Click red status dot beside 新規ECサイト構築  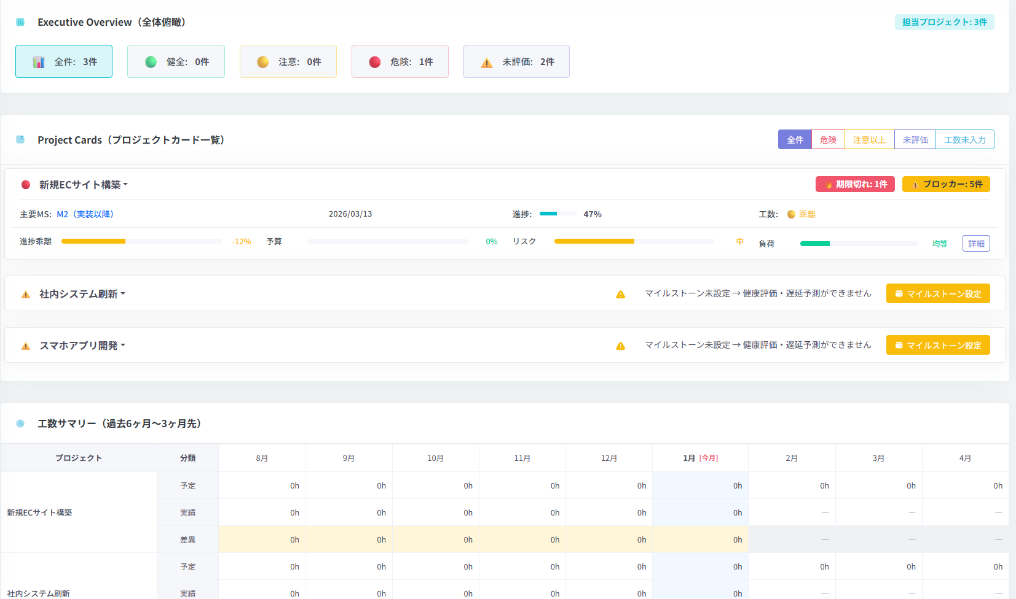26,185
